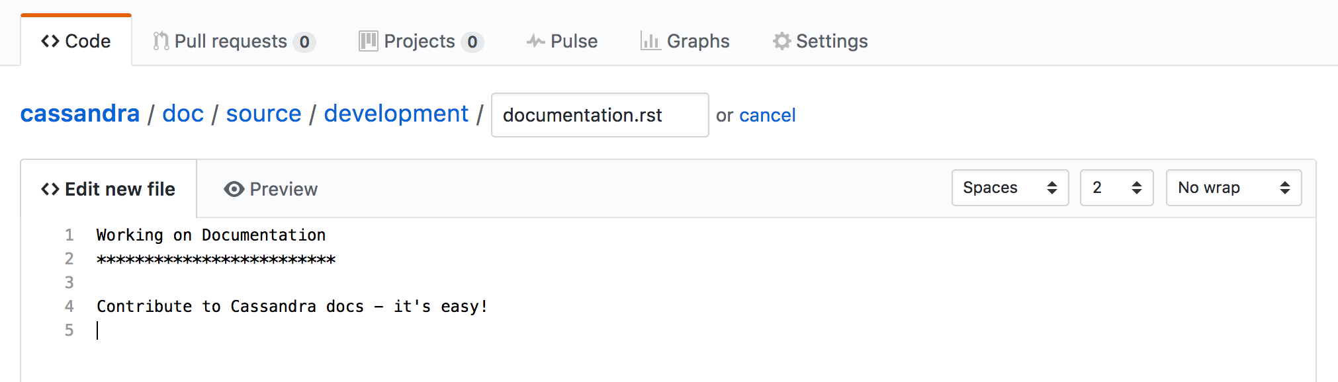Cancel the new file via cancel link
The height and width of the screenshot is (382, 1338).
[x=767, y=115]
